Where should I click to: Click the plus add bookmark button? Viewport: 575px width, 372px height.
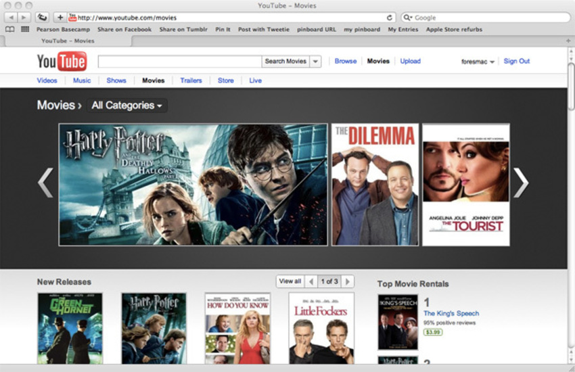60,17
